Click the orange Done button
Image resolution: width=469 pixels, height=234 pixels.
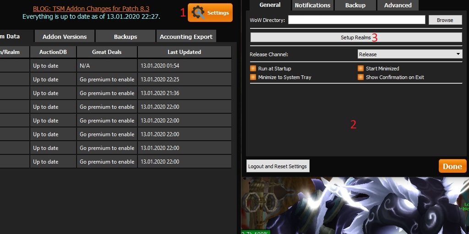click(x=452, y=166)
